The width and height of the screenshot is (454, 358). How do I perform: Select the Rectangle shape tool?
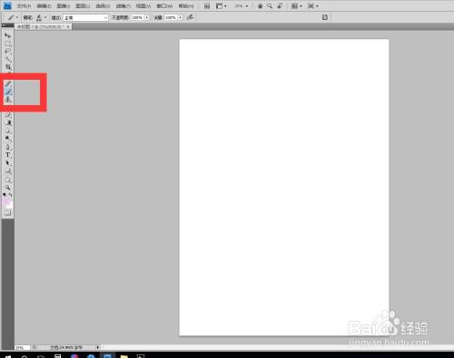(x=8, y=171)
